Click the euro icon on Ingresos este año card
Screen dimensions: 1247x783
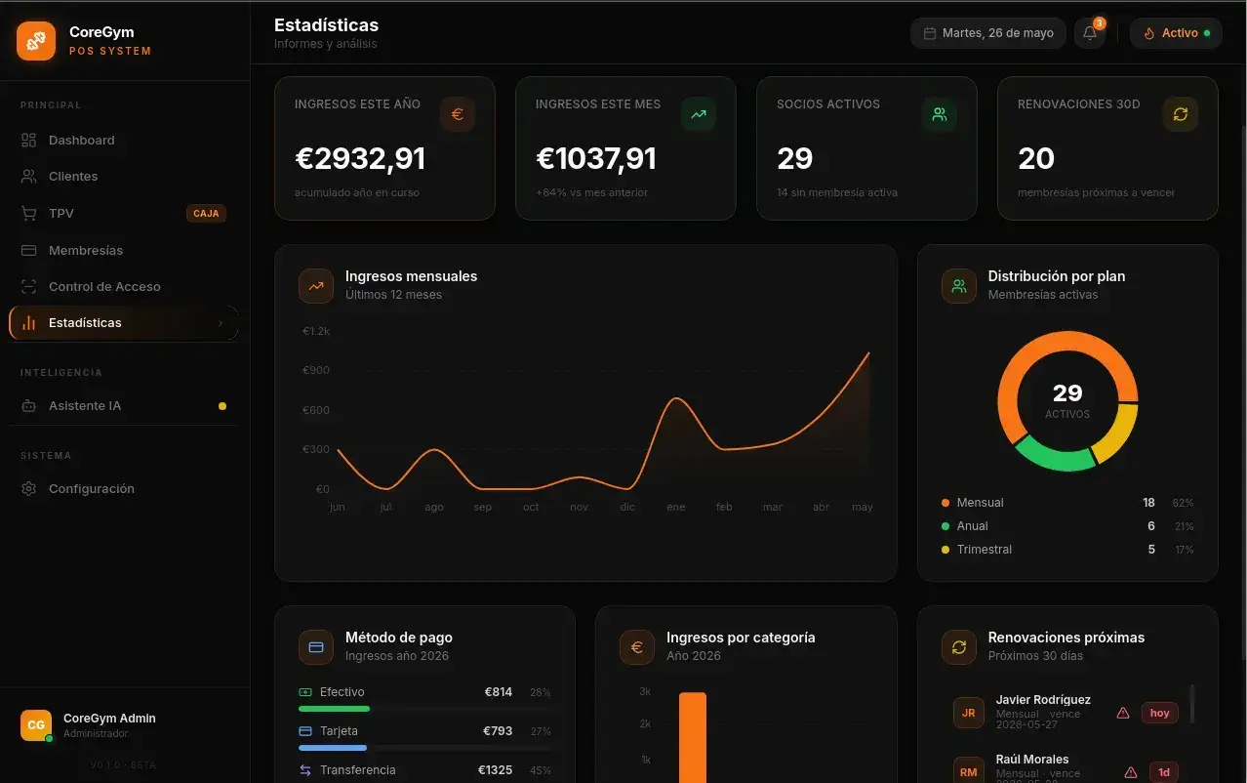click(x=458, y=114)
